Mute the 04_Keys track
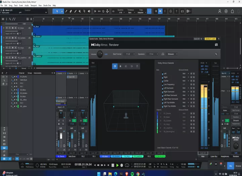This screenshot has height=176, width=242. [x=7, y=48]
